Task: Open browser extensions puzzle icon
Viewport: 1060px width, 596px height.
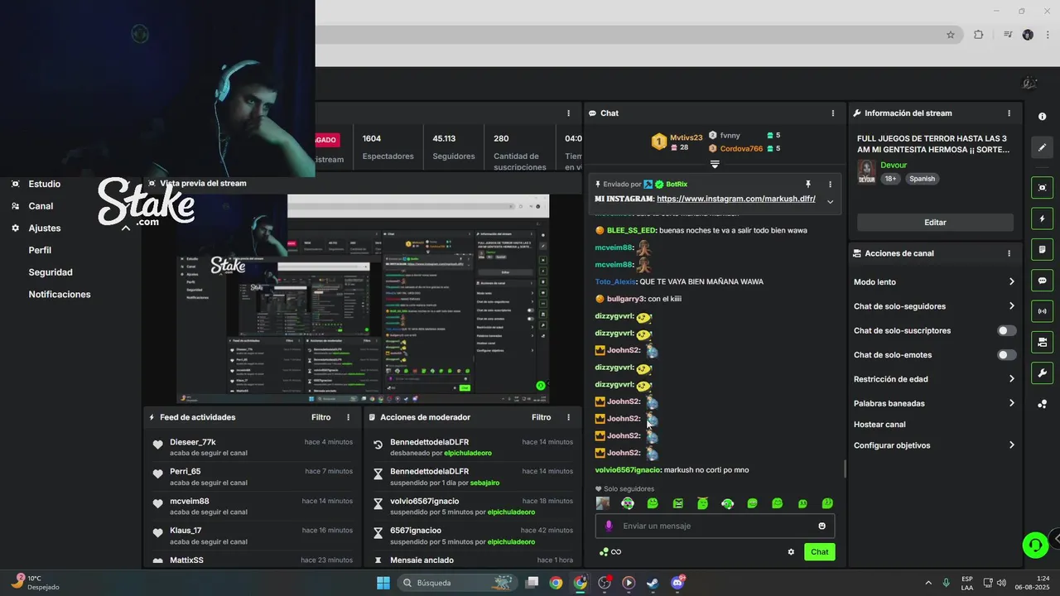Action: coord(978,35)
